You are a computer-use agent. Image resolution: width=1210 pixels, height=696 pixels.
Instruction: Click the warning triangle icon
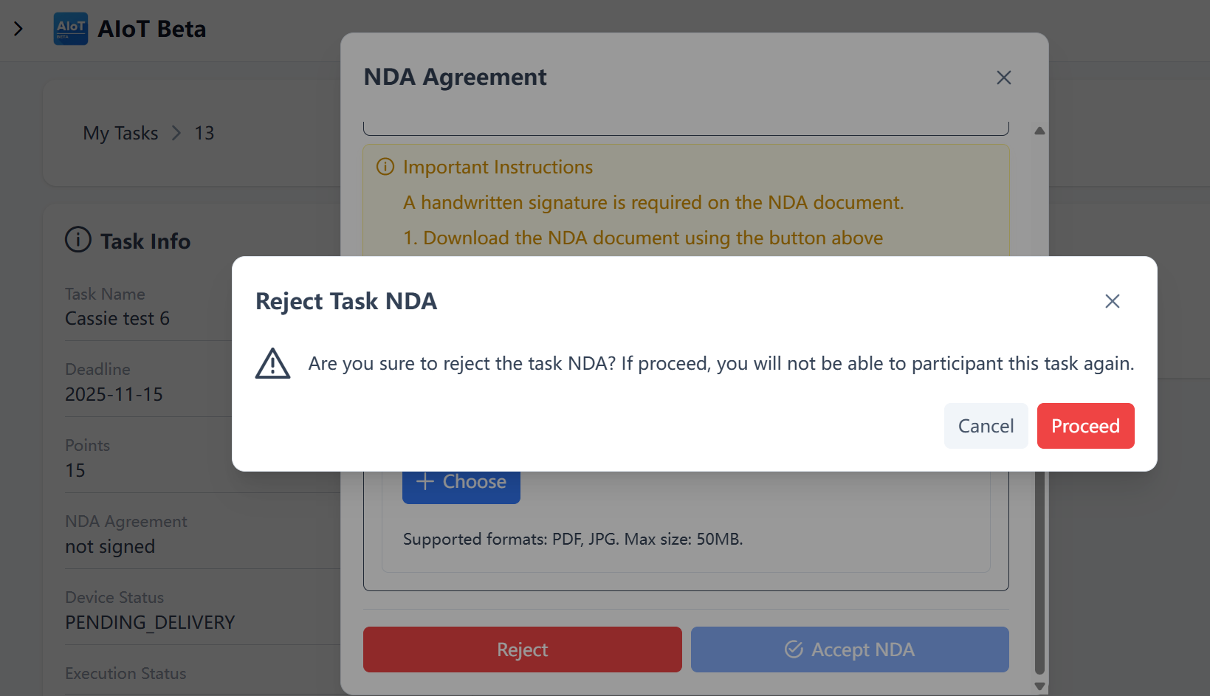[272, 364]
